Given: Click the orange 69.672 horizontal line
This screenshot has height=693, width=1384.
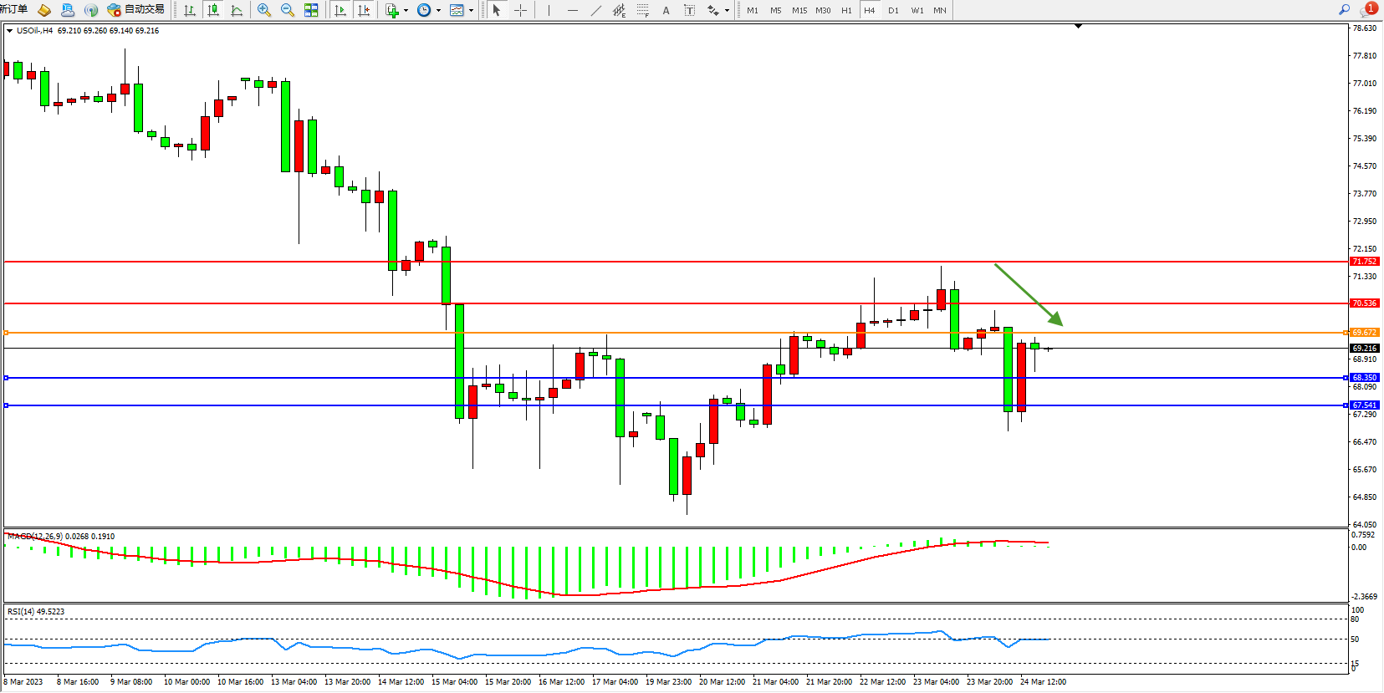Looking at the screenshot, I should [669, 333].
